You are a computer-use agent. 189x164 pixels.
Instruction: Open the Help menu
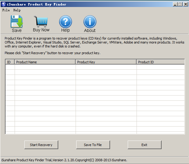17,10
